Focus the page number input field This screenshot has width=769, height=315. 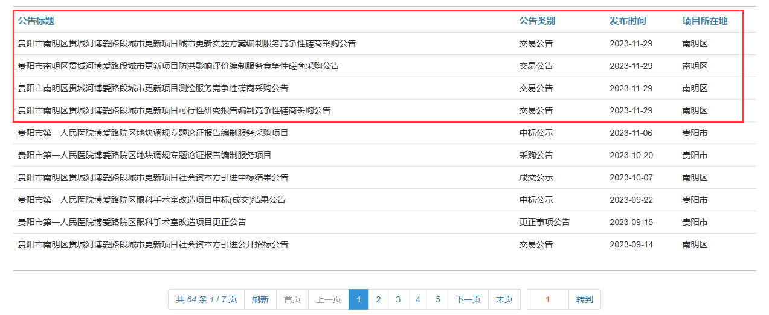(548, 299)
